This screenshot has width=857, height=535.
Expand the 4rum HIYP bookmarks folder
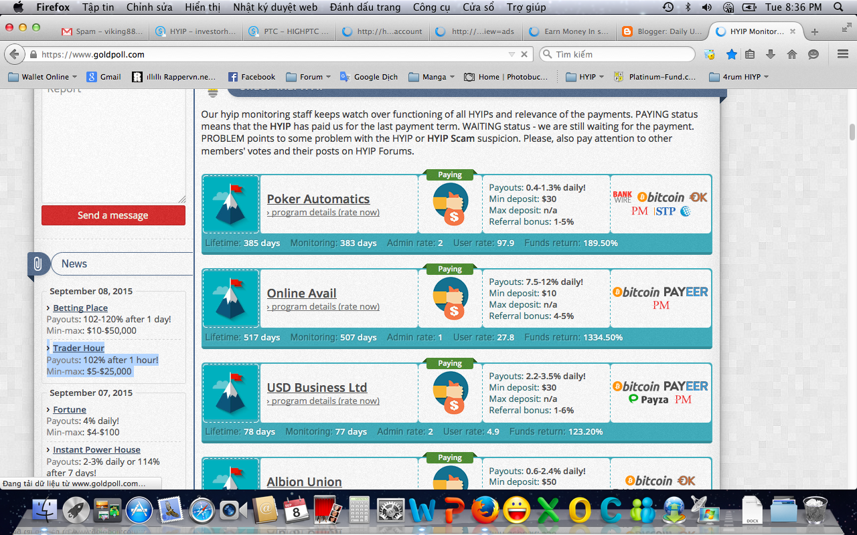pyautogui.click(x=738, y=77)
